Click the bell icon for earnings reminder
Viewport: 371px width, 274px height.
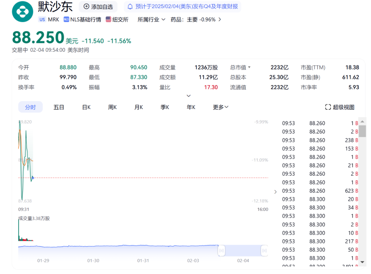(130, 7)
